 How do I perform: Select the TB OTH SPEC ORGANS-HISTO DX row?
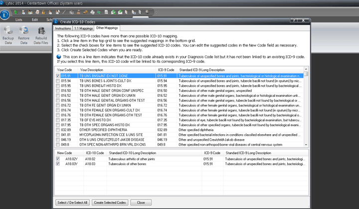click(x=179, y=125)
